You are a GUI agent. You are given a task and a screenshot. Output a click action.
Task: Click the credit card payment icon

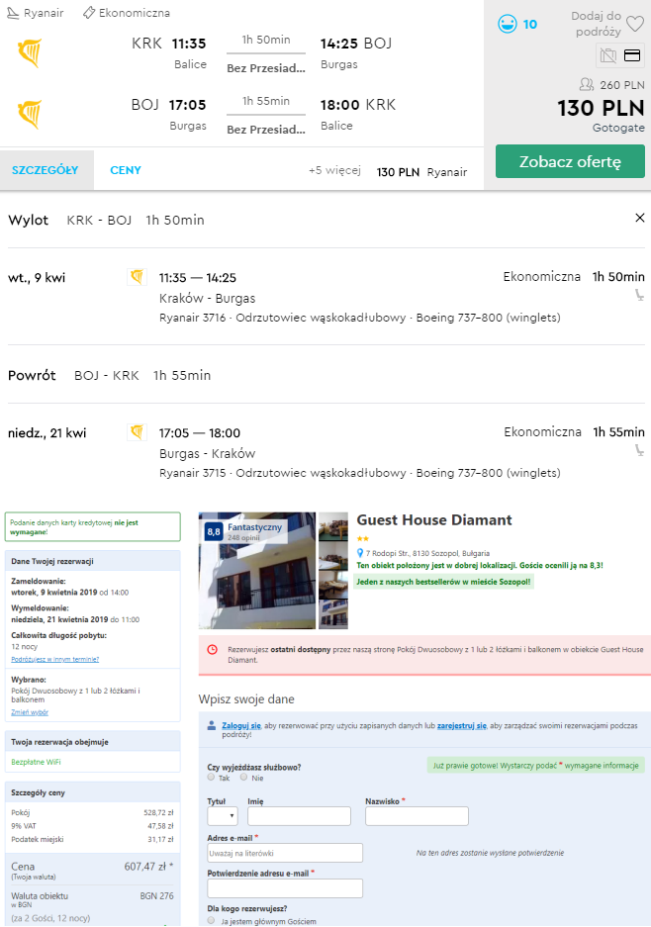click(x=632, y=55)
